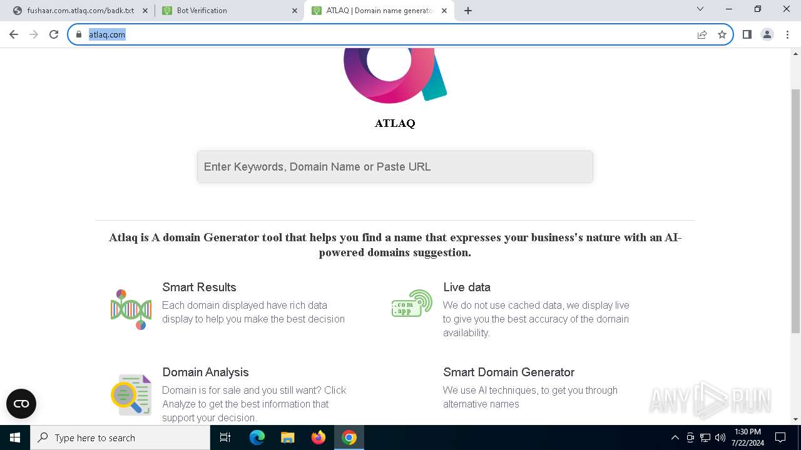Screen dimensions: 801x450
Task: Close the fushaar.com.atlaq.com tab
Action: [145, 11]
